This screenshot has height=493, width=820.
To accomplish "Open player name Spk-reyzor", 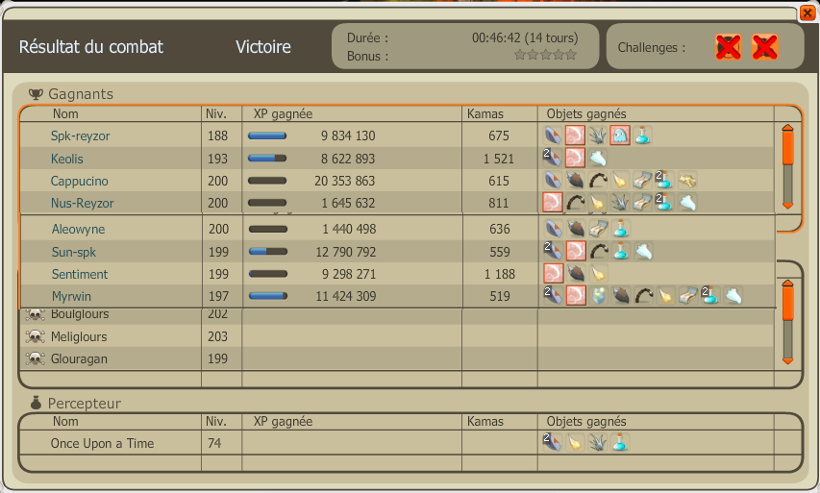I will point(80,136).
